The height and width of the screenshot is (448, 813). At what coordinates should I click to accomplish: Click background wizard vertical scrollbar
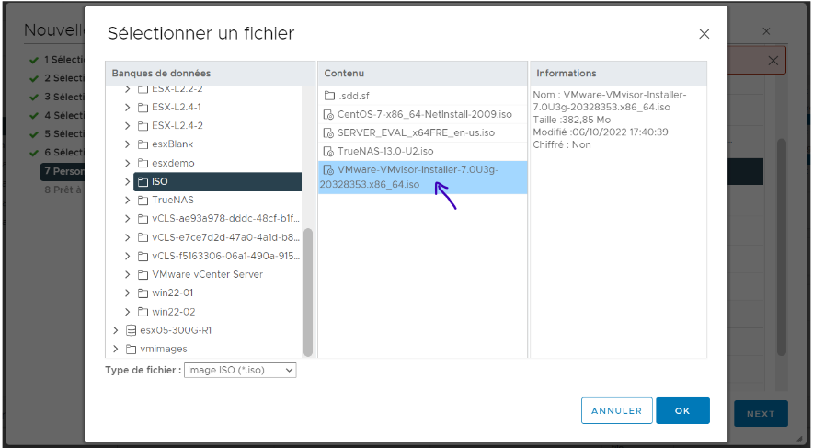(x=782, y=247)
